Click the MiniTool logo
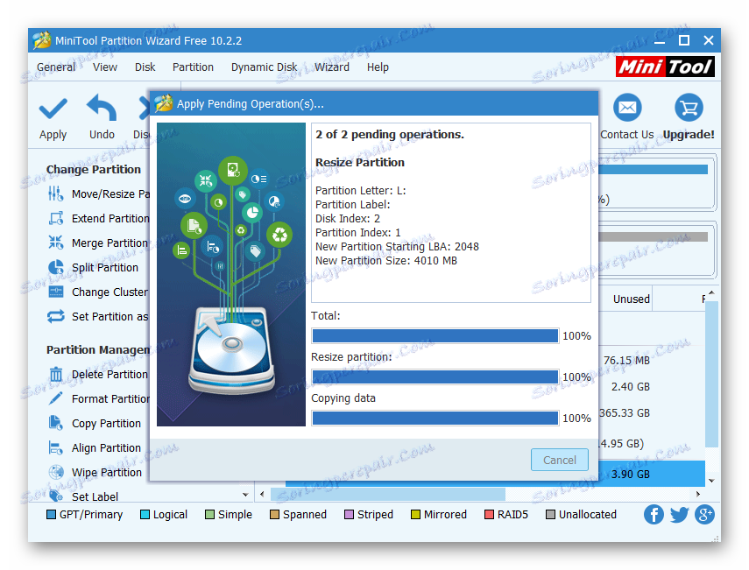 (x=665, y=67)
